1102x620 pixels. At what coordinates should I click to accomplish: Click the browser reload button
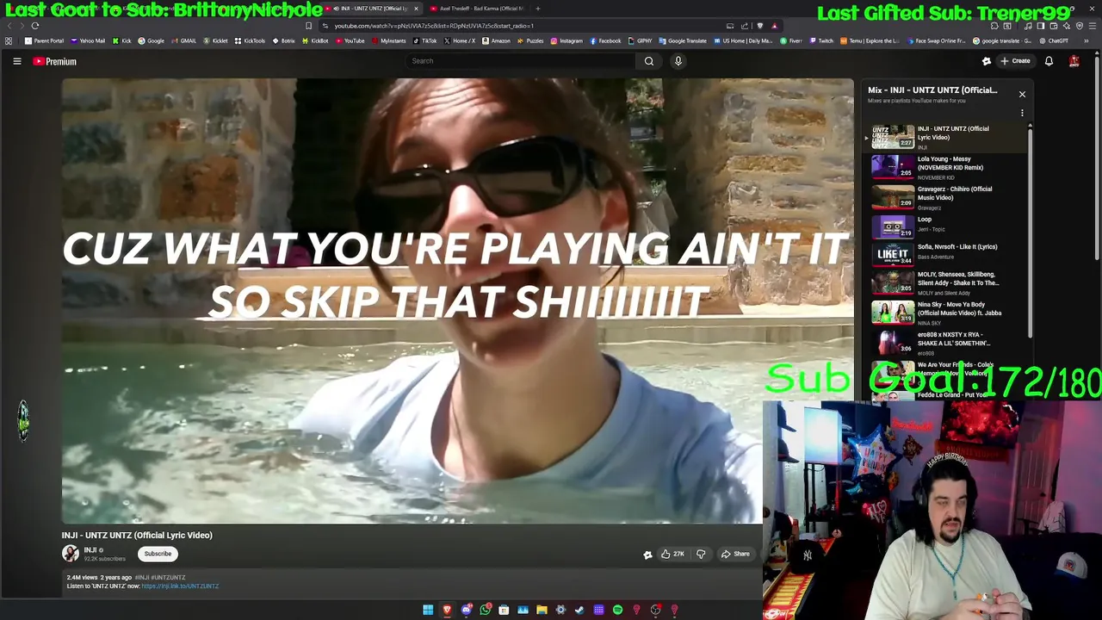(34, 25)
